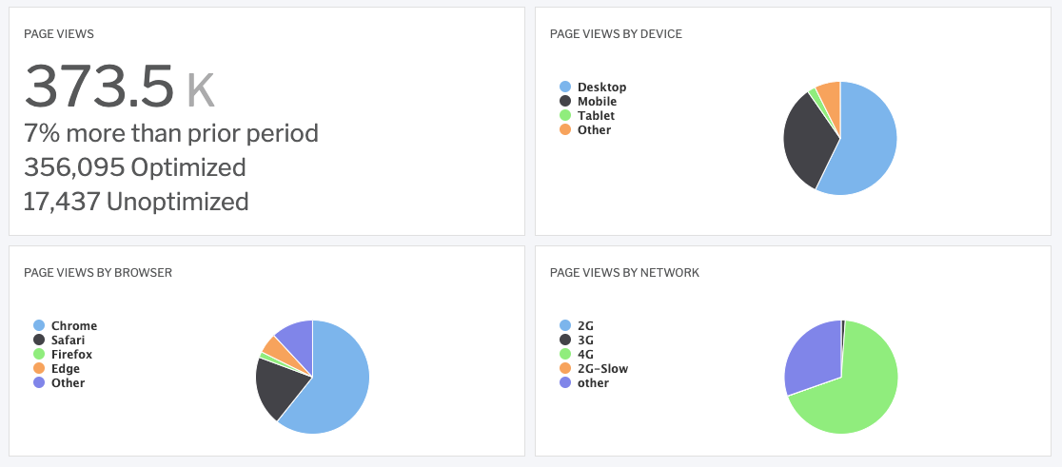Click the Chrome legend color dot
1062x467 pixels.
coord(39,326)
